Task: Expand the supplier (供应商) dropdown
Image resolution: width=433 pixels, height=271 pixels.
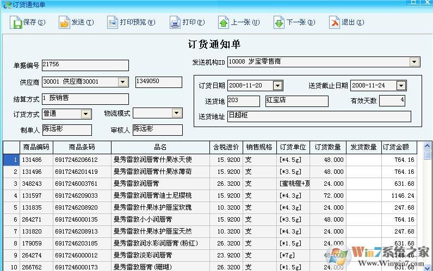Action: pyautogui.click(x=123, y=82)
